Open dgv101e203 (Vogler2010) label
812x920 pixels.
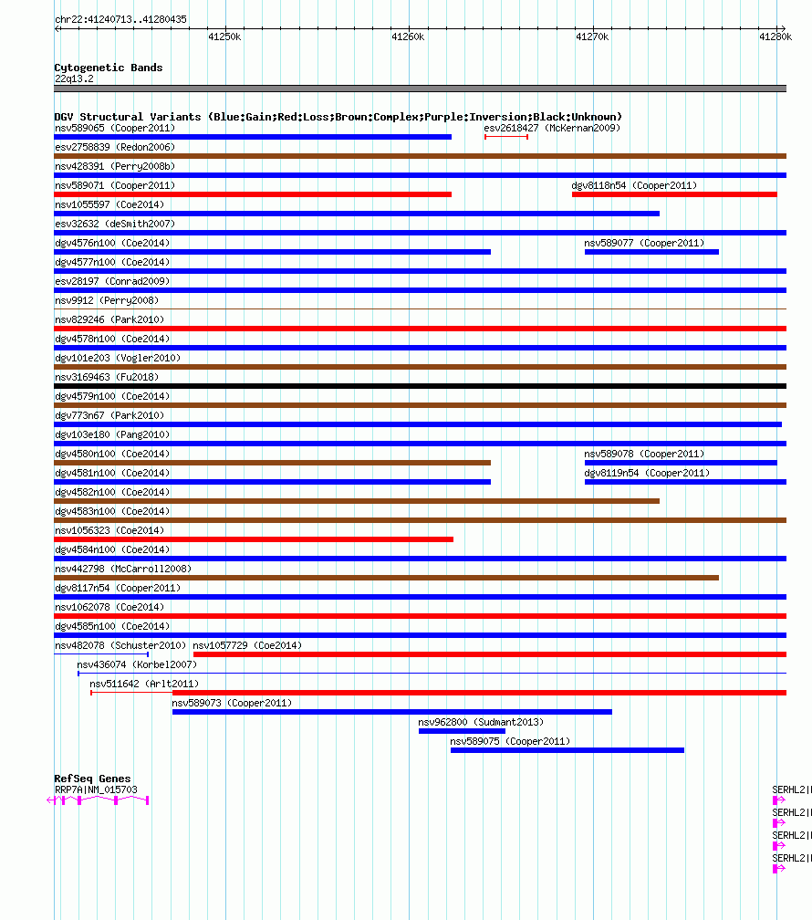tap(118, 358)
